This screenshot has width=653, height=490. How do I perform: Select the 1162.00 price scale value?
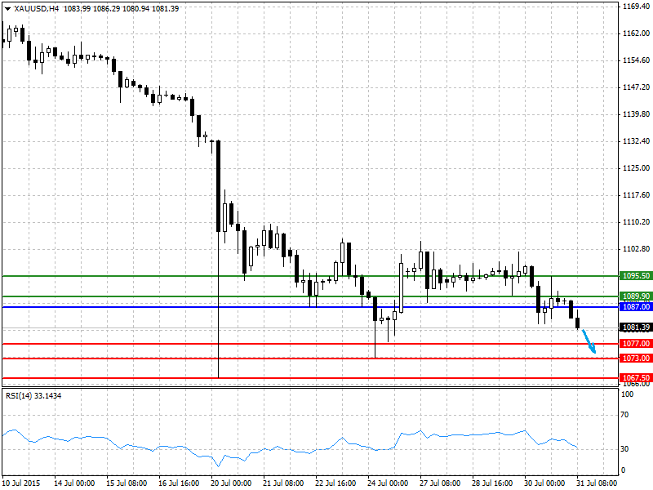636,33
